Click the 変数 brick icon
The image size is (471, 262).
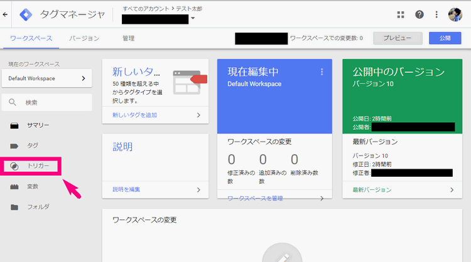14,187
